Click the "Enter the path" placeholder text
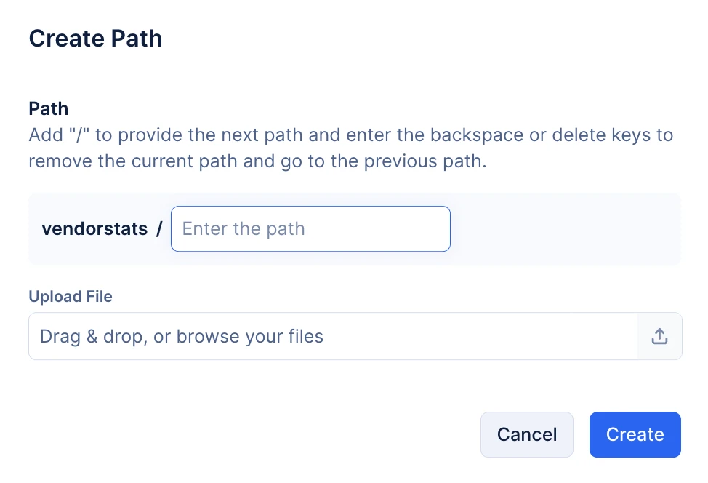This screenshot has width=708, height=483. tap(244, 229)
